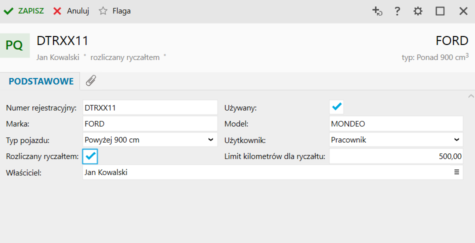The height and width of the screenshot is (243, 475).
Task: Collapse the section with small up chevron
Action: click(470, 95)
